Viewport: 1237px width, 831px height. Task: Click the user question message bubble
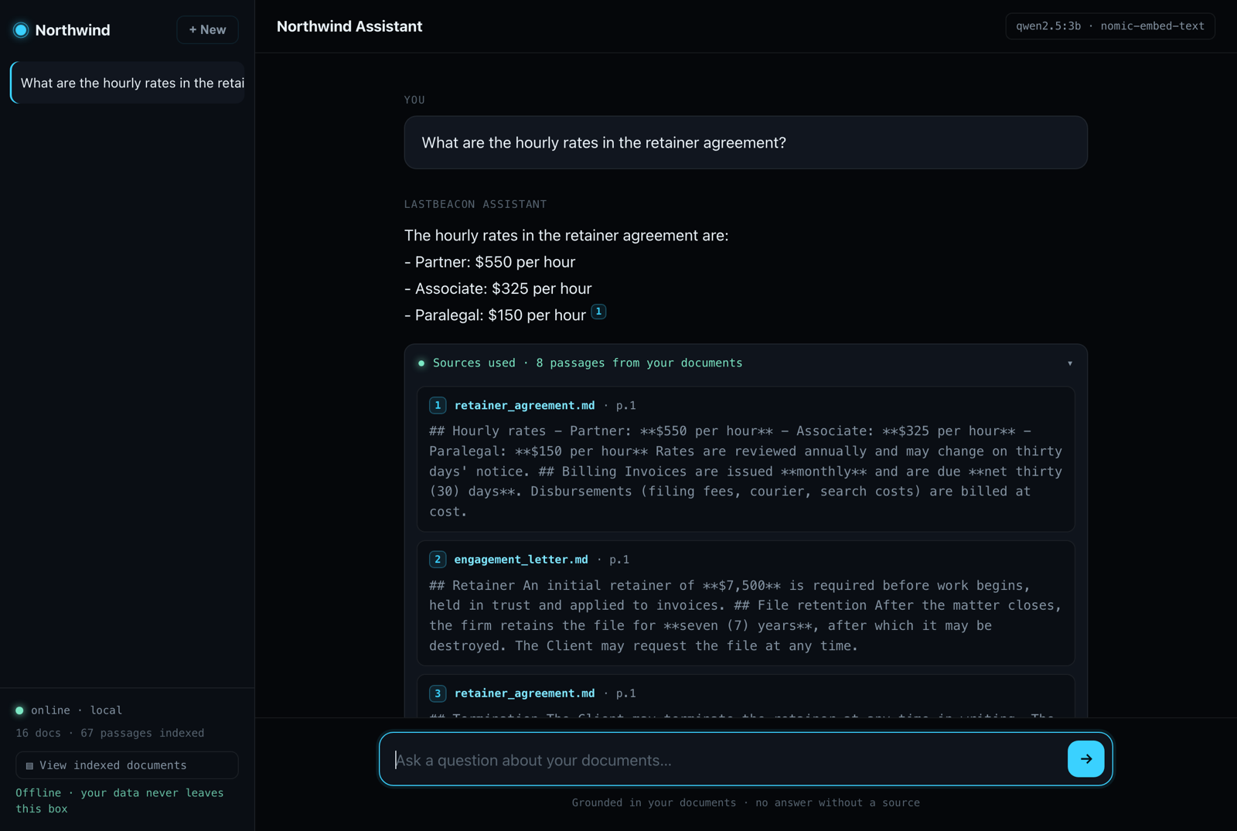pyautogui.click(x=745, y=143)
